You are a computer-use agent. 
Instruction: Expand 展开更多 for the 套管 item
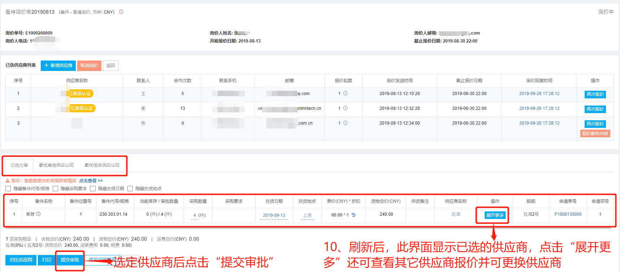pos(495,215)
